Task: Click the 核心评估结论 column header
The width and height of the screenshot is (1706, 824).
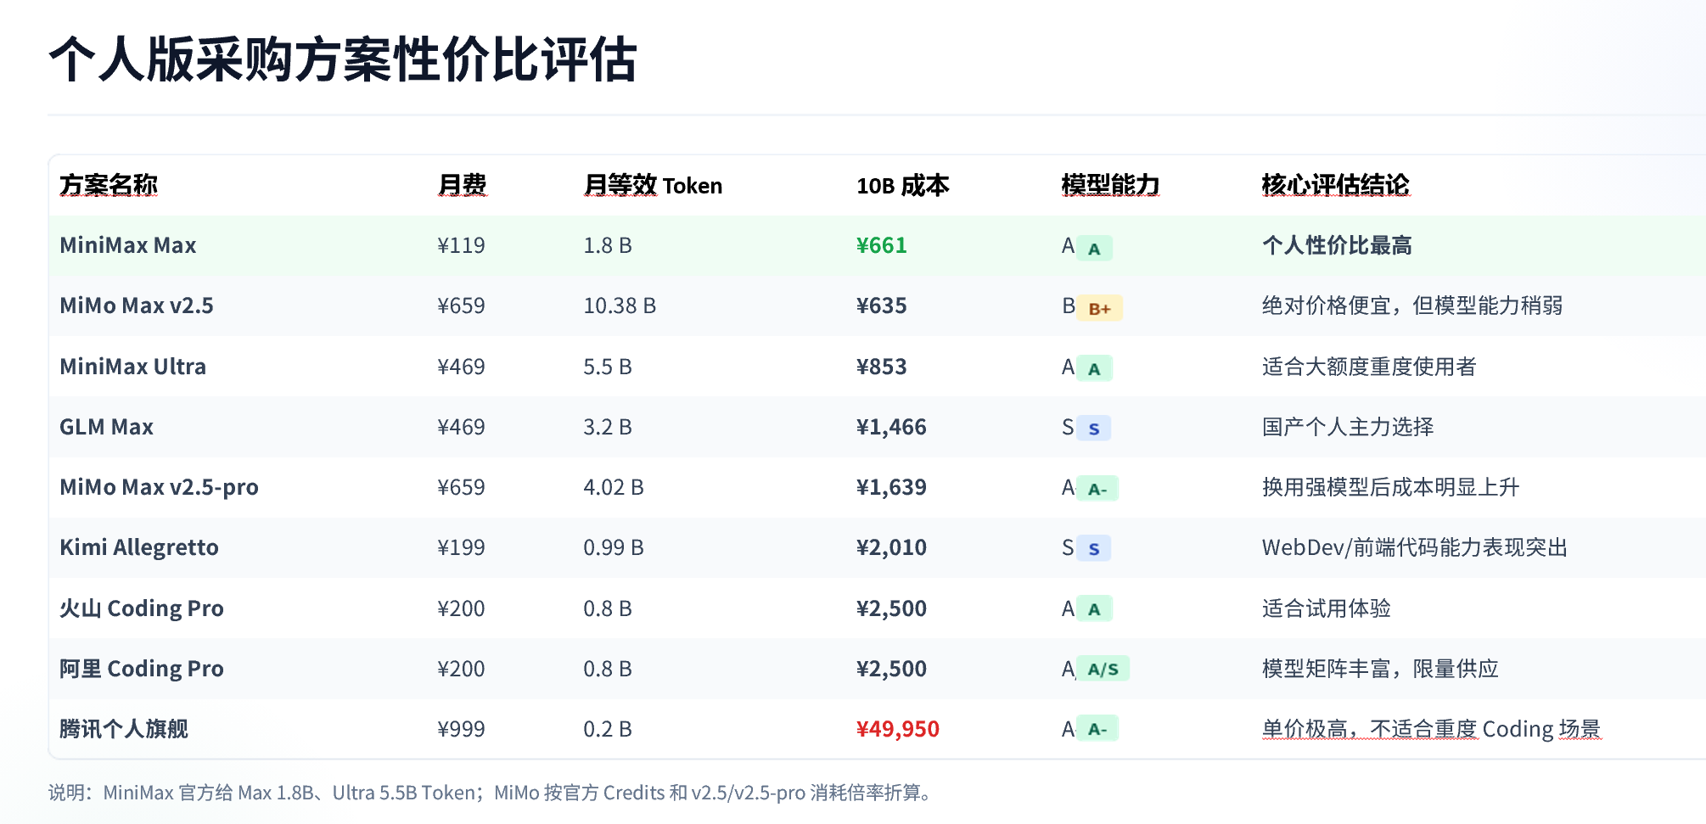Action: 1336,185
